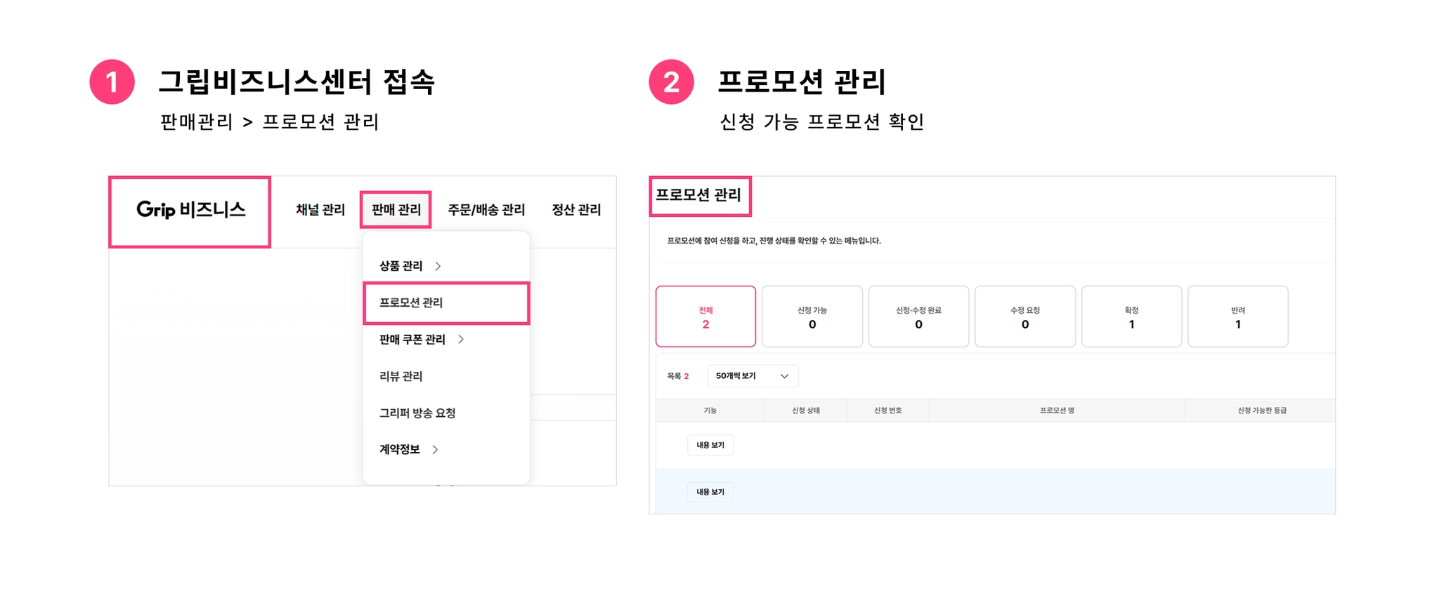Select the 전체 status filter card
This screenshot has height=593, width=1439.
tap(705, 317)
